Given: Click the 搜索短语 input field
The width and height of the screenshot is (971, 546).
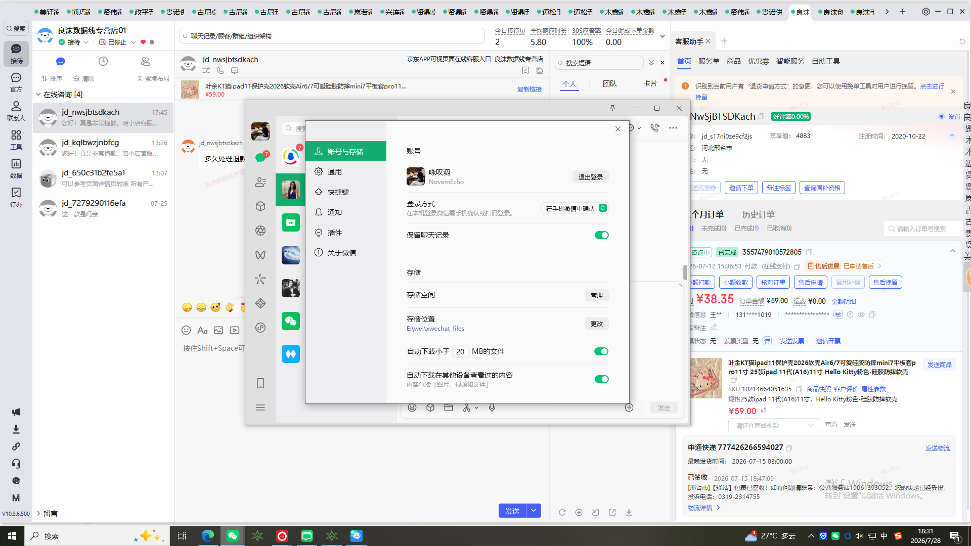Looking at the screenshot, I should point(600,63).
